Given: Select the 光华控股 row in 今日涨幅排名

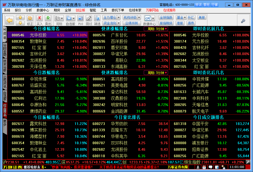Looking at the screenshot, I should pos(47,35).
